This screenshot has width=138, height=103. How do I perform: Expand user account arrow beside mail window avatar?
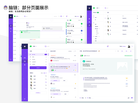(x=132, y=46)
